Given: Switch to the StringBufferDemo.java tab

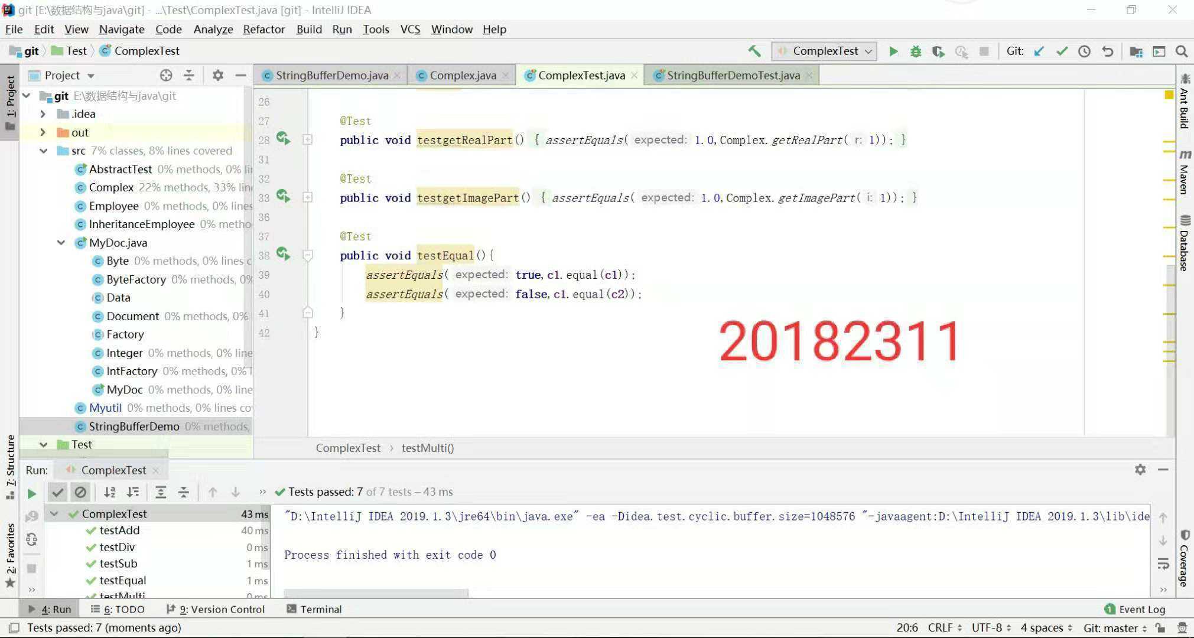Looking at the screenshot, I should (331, 76).
